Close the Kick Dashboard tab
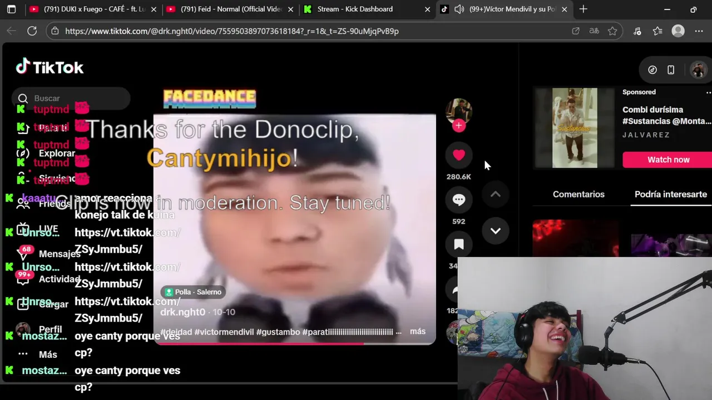The width and height of the screenshot is (712, 400). [428, 9]
